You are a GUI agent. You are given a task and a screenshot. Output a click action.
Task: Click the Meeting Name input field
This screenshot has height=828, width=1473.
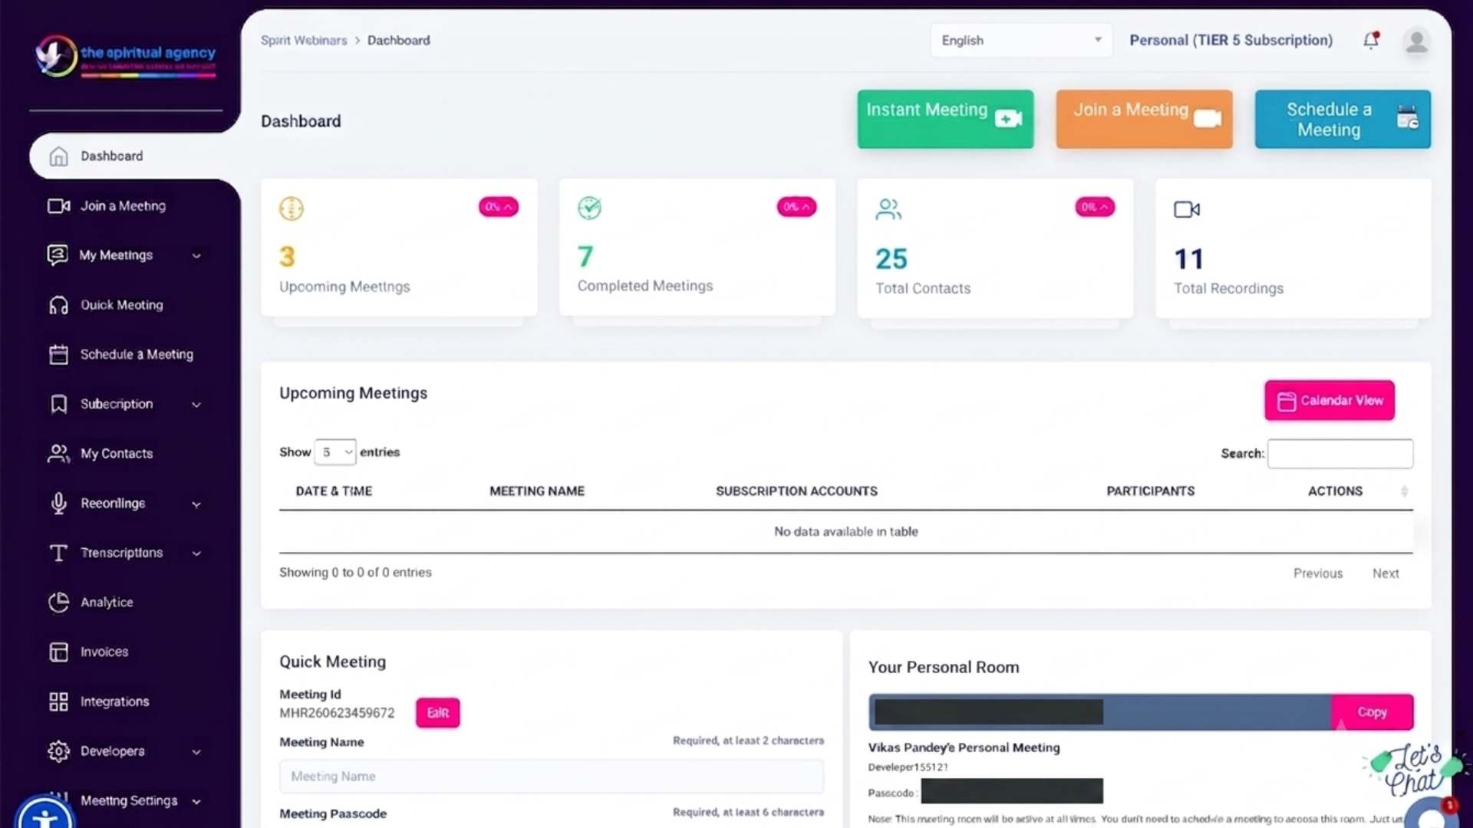tap(552, 777)
